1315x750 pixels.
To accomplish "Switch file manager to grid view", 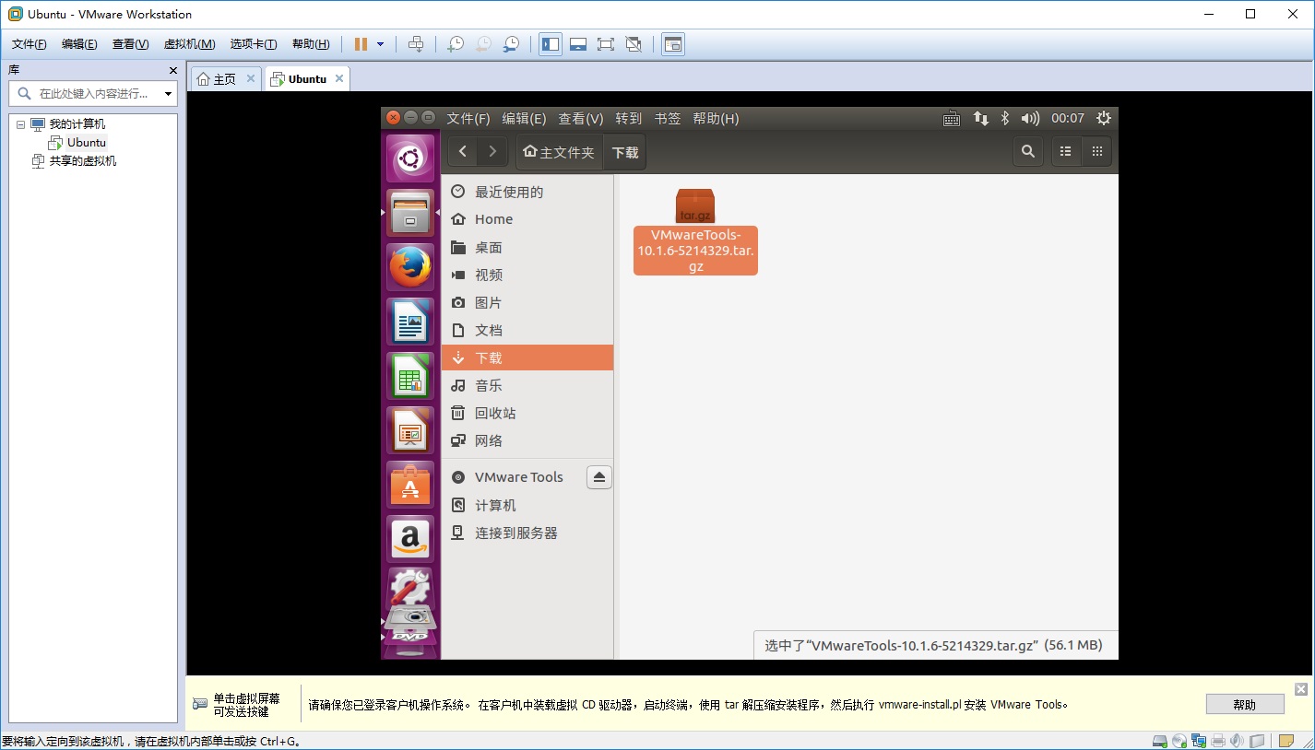I will 1096,152.
